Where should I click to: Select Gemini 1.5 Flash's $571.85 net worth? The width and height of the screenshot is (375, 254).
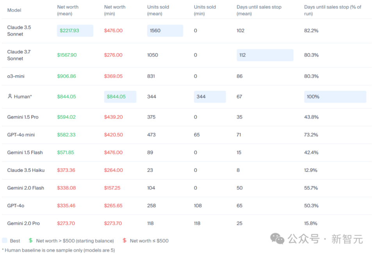point(66,152)
